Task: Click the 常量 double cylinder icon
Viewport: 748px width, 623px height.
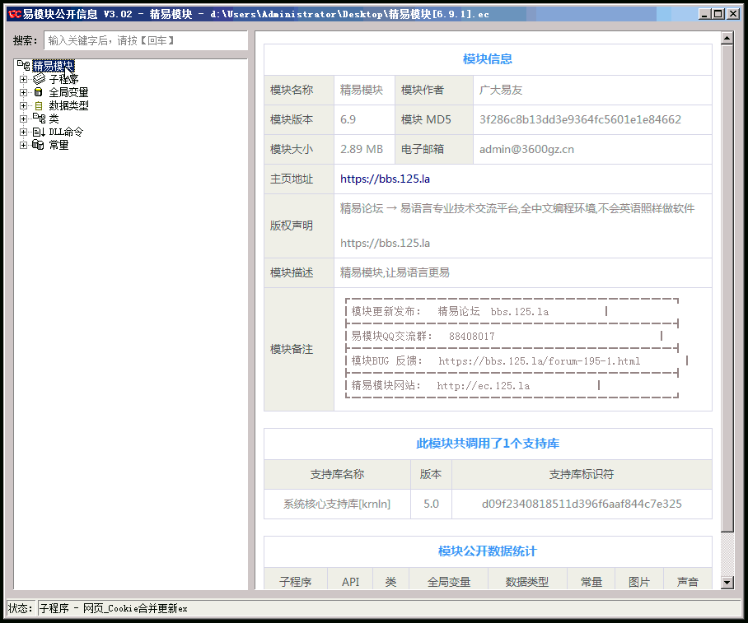Action: 38,145
